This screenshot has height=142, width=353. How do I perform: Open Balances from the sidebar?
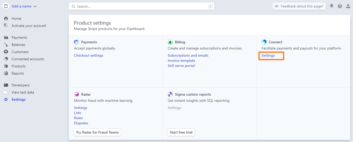coord(19,45)
